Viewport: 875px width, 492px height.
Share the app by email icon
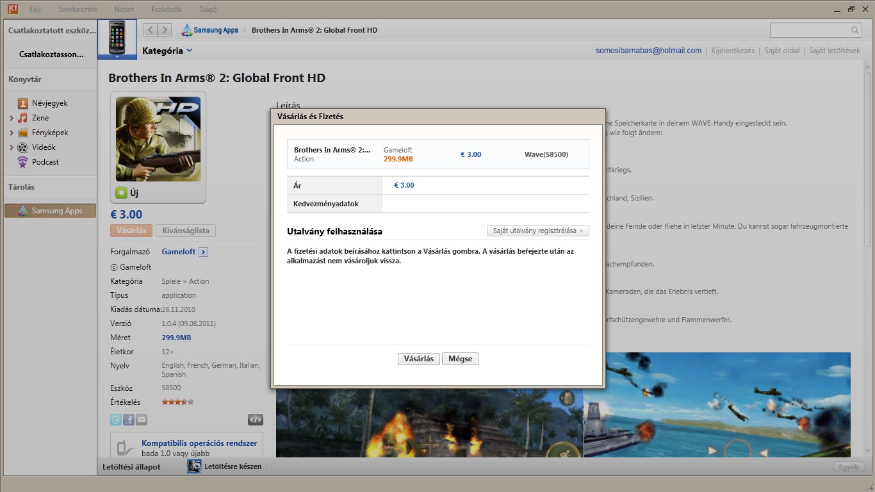[142, 420]
